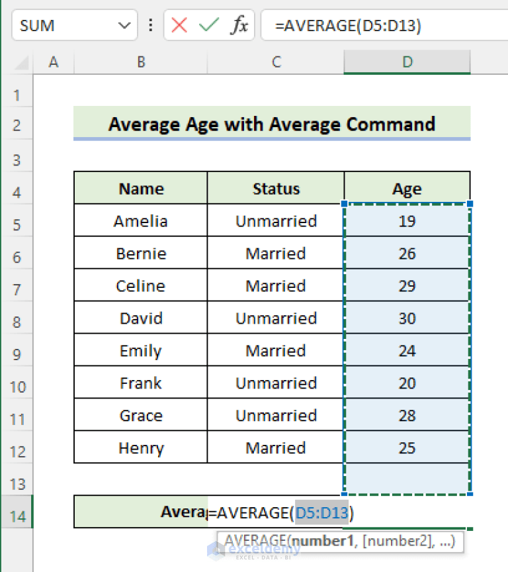Click Bernie's Married status cell
The width and height of the screenshot is (508, 572).
pos(276,253)
